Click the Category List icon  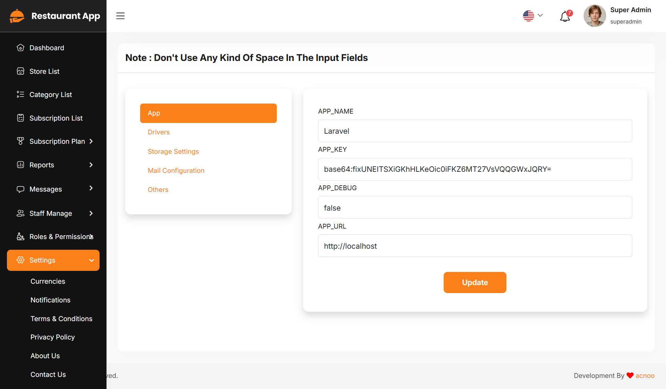point(20,95)
